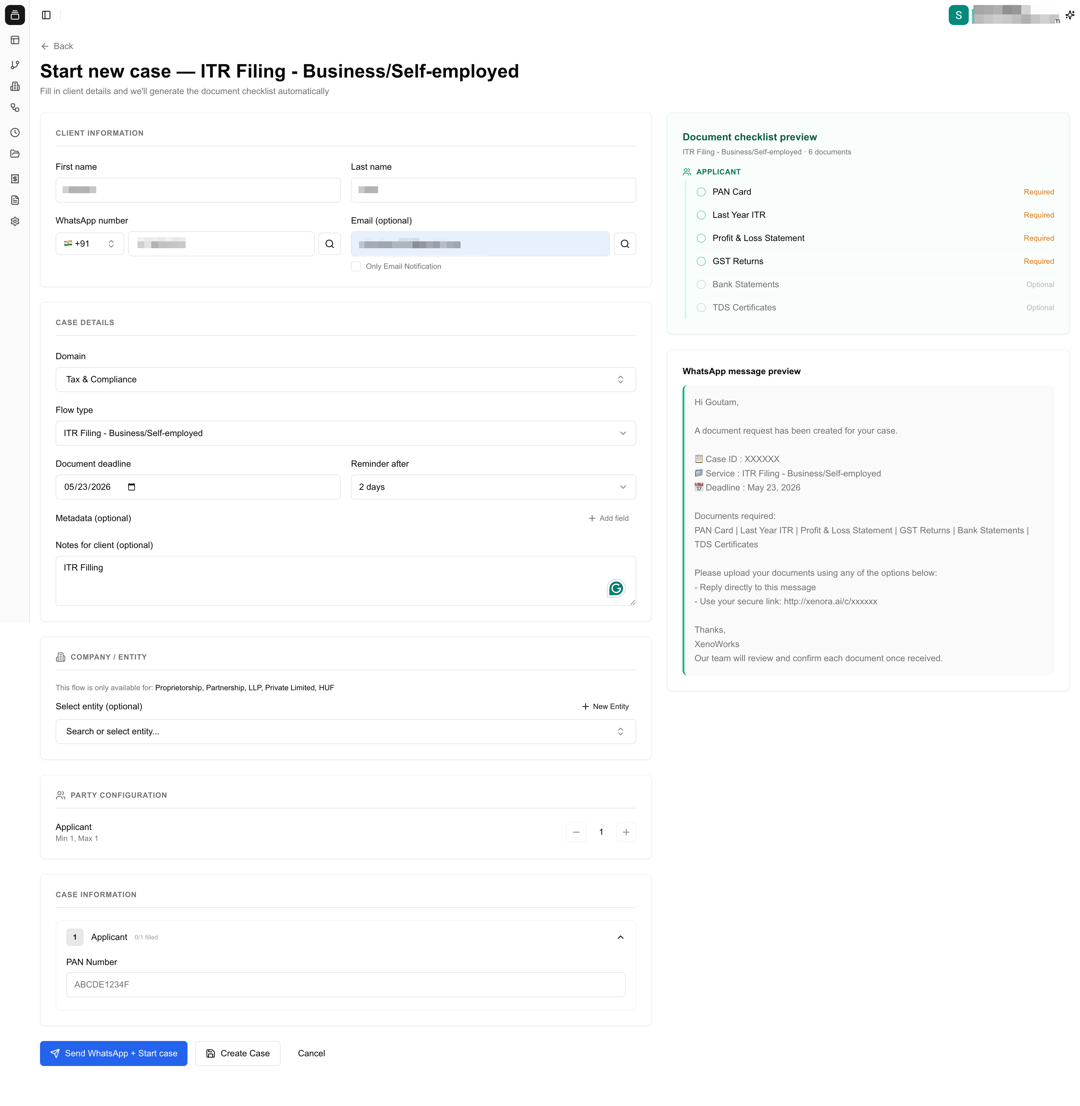1080x1106 pixels.
Task: Click the First name input field
Action: [x=198, y=190]
